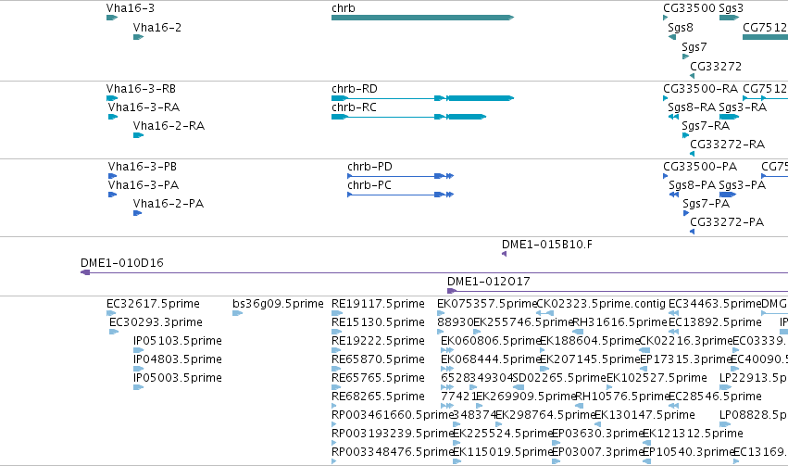
Task: Click the Vha16-3-RA transcript glyph
Action: click(113, 117)
